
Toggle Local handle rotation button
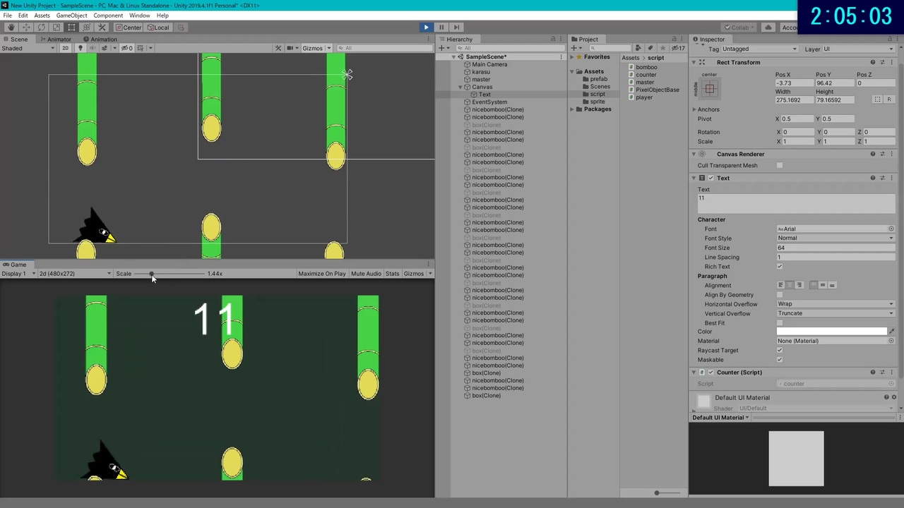point(157,28)
